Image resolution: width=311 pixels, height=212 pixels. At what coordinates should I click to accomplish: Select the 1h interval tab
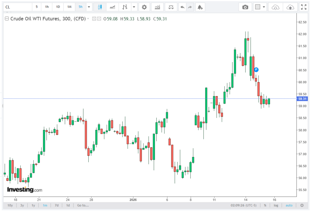(47, 7)
